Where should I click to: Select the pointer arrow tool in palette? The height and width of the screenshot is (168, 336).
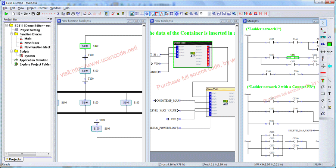point(323,23)
